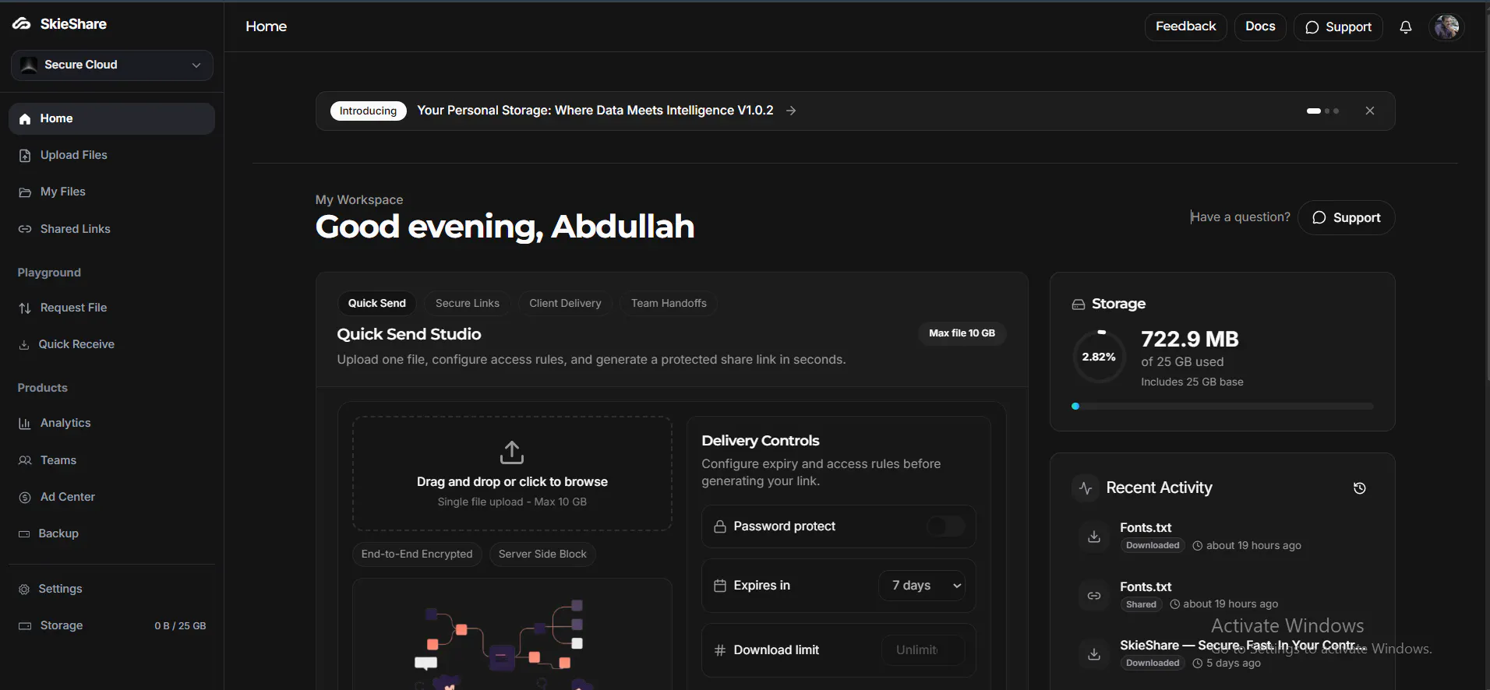The image size is (1490, 690).
Task: Click the Home house icon in sidebar
Action: (25, 119)
